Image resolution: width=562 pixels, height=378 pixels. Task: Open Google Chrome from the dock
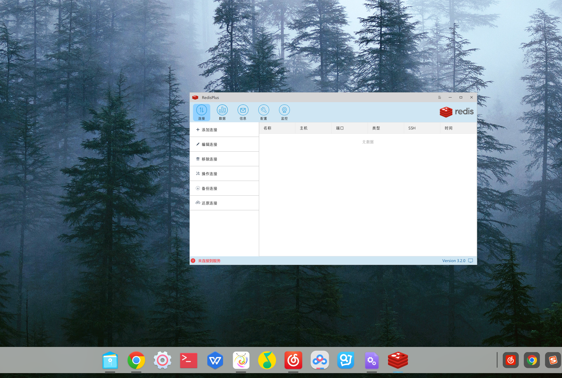pyautogui.click(x=136, y=360)
